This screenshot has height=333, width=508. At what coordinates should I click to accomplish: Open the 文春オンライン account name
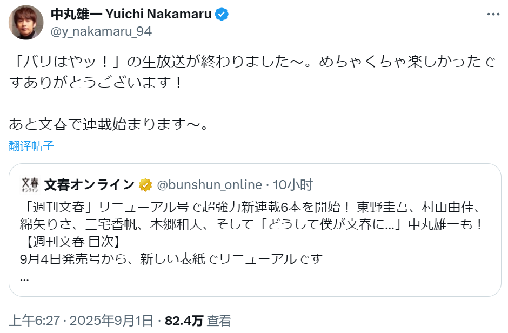(89, 185)
